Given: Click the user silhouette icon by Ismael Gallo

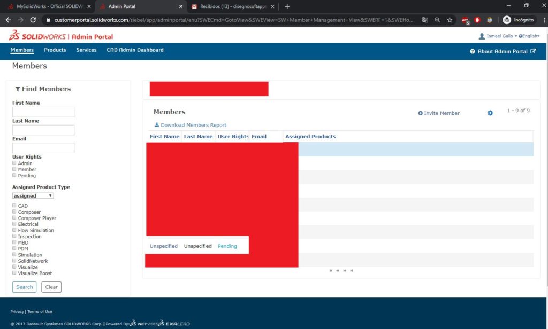Looking at the screenshot, I should tap(482, 36).
